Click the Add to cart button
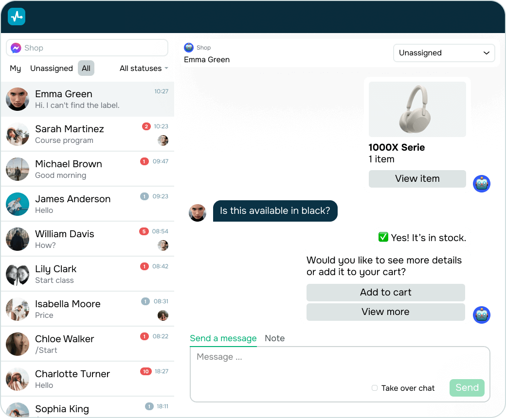The width and height of the screenshot is (506, 418). 386,292
